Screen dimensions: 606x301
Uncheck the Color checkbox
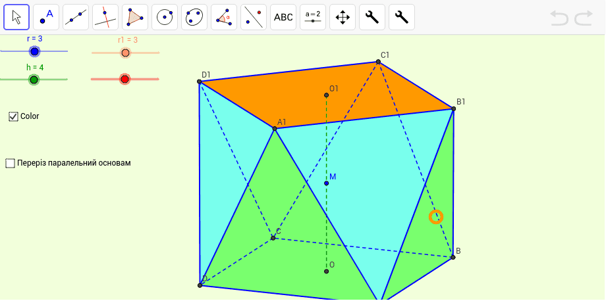click(x=14, y=116)
